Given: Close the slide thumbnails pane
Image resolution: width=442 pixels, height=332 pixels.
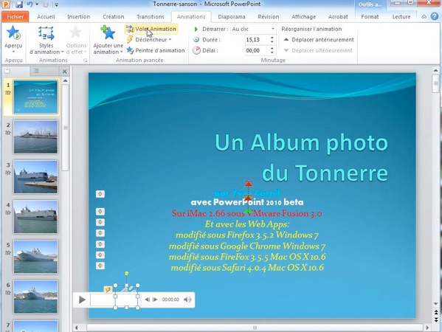Looking at the screenshot, I should [64, 72].
